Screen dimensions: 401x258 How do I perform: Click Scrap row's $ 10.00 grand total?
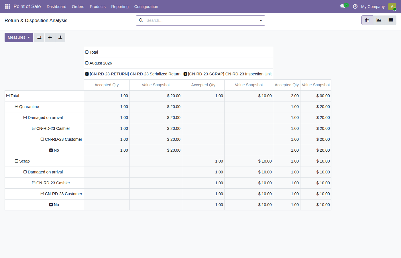(316, 161)
